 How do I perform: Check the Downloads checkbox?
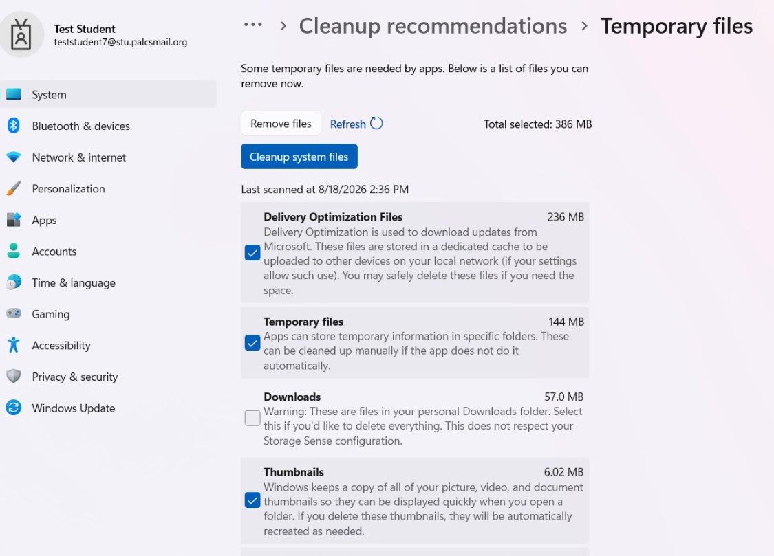(252, 418)
